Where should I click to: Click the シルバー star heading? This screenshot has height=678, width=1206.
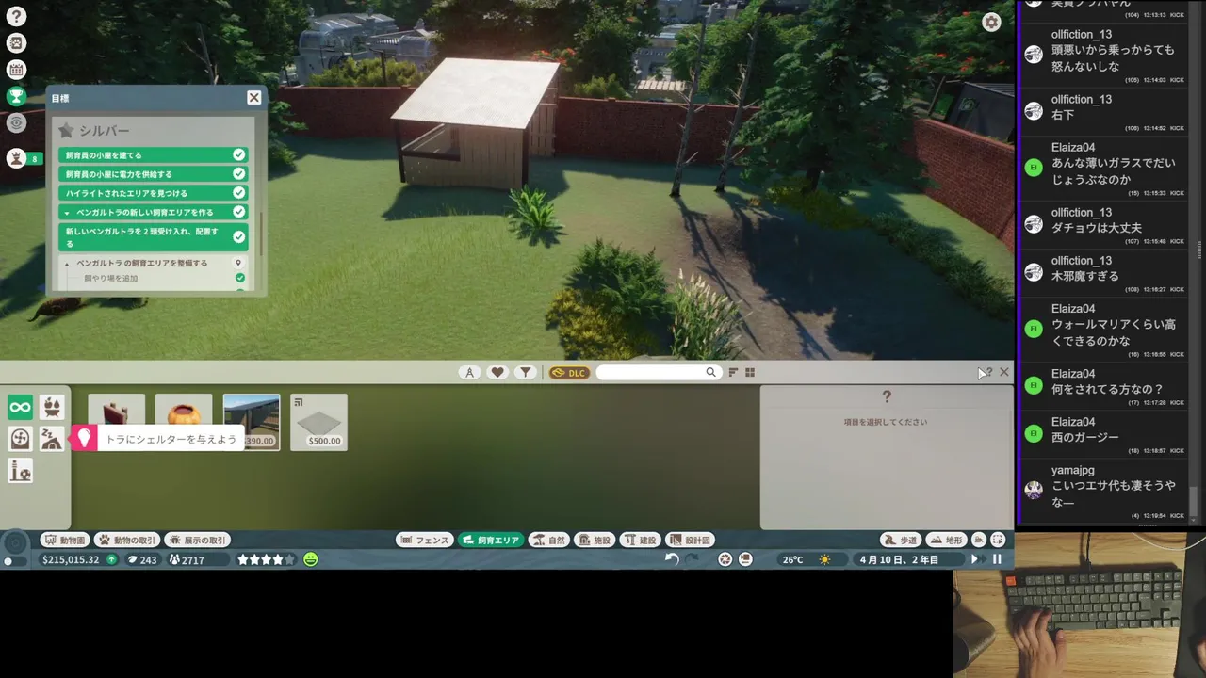point(92,131)
